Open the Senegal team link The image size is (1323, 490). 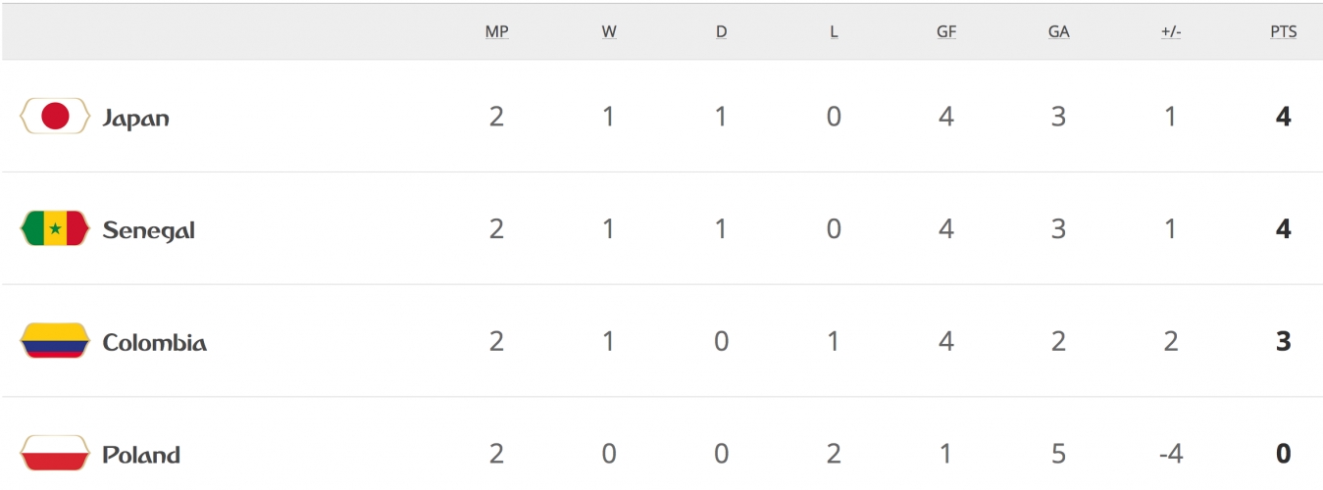(148, 231)
